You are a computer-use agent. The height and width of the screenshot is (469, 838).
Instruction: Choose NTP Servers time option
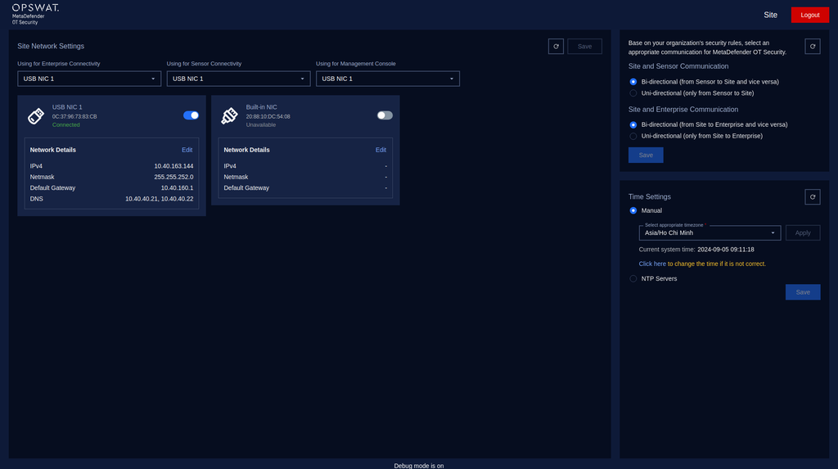633,278
